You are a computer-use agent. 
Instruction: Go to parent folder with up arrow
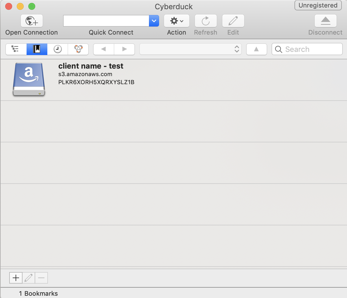(x=256, y=49)
